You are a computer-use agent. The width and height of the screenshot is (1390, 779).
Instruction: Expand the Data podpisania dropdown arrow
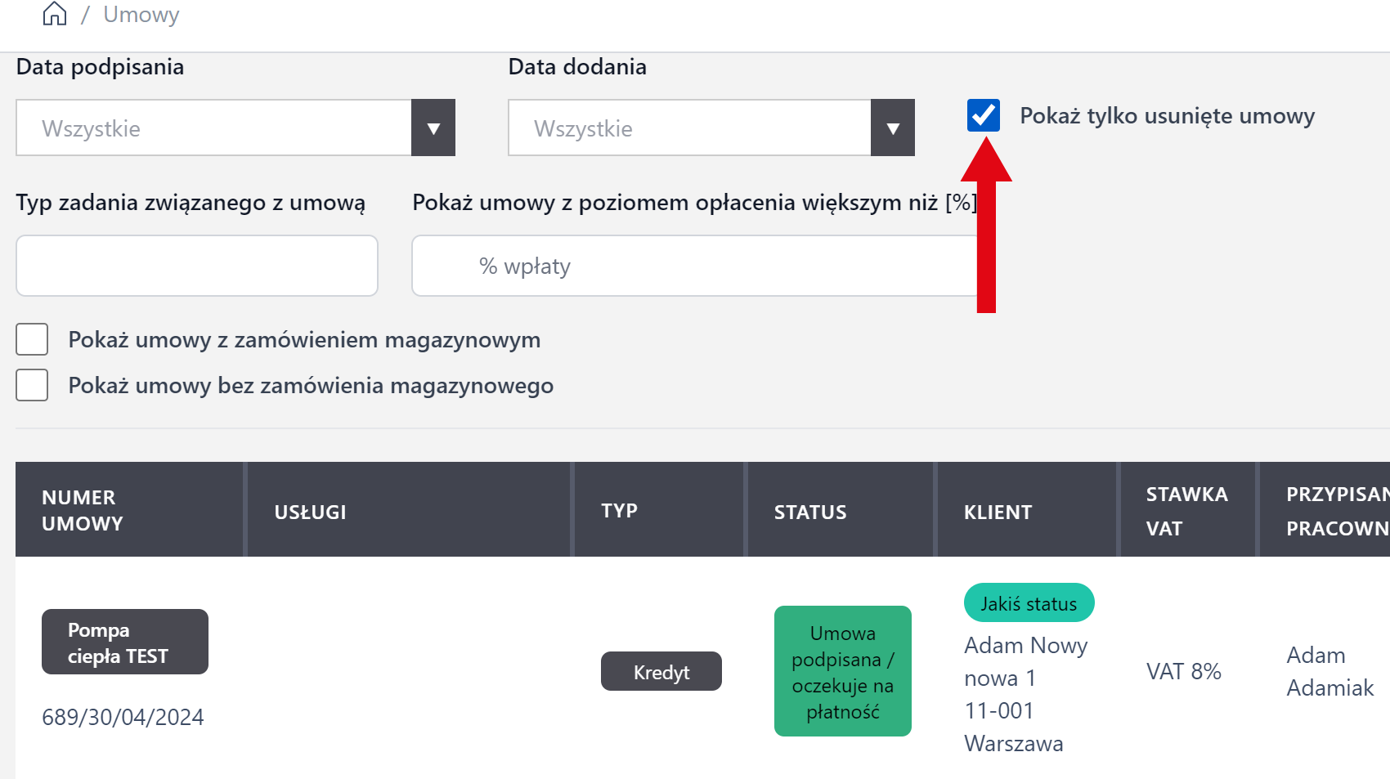(433, 128)
